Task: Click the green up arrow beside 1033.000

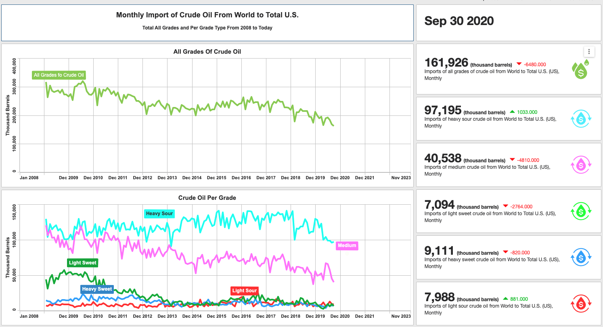Action: 512,112
